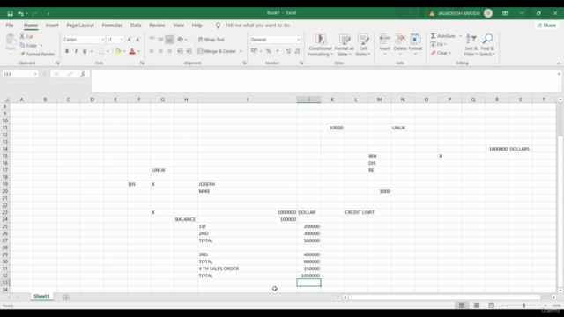Click the Percent Style icon

click(x=268, y=51)
